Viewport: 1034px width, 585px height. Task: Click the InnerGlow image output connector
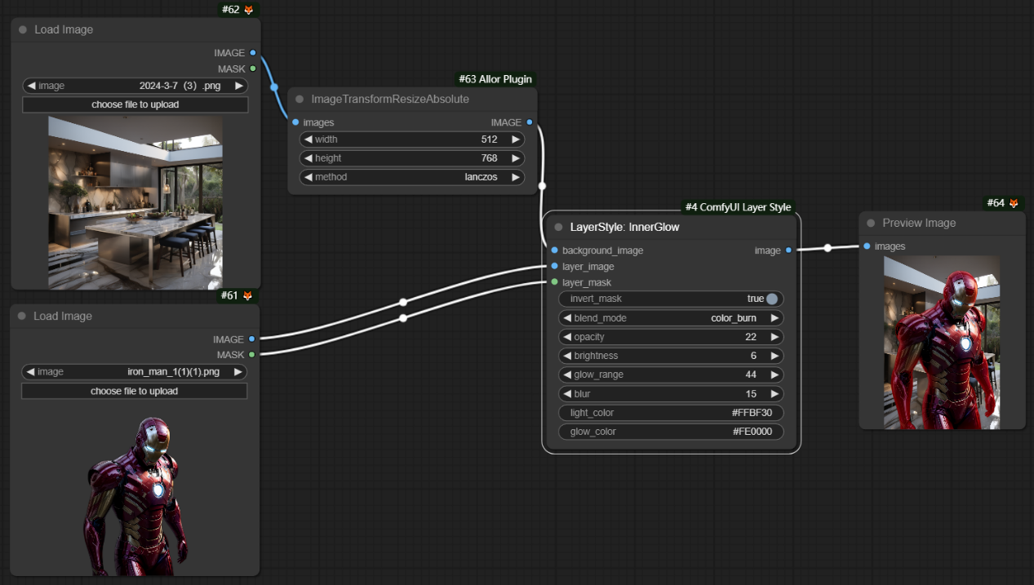click(788, 250)
